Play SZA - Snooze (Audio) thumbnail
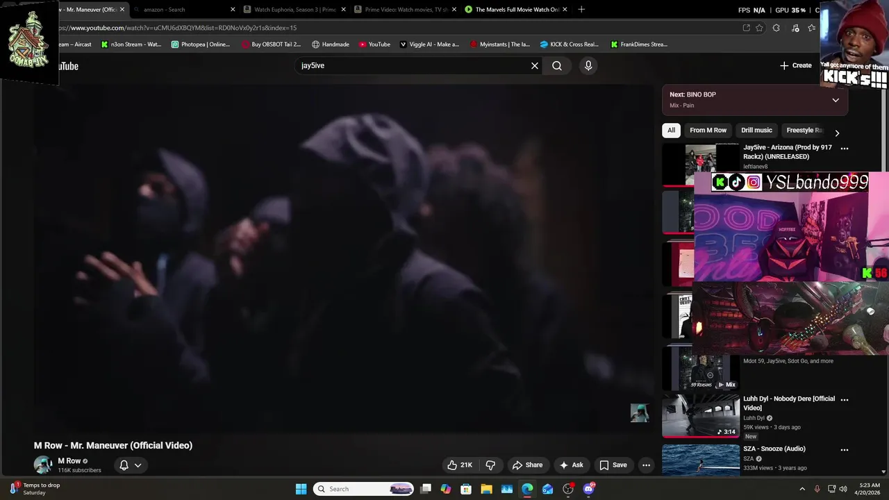 tap(701, 460)
